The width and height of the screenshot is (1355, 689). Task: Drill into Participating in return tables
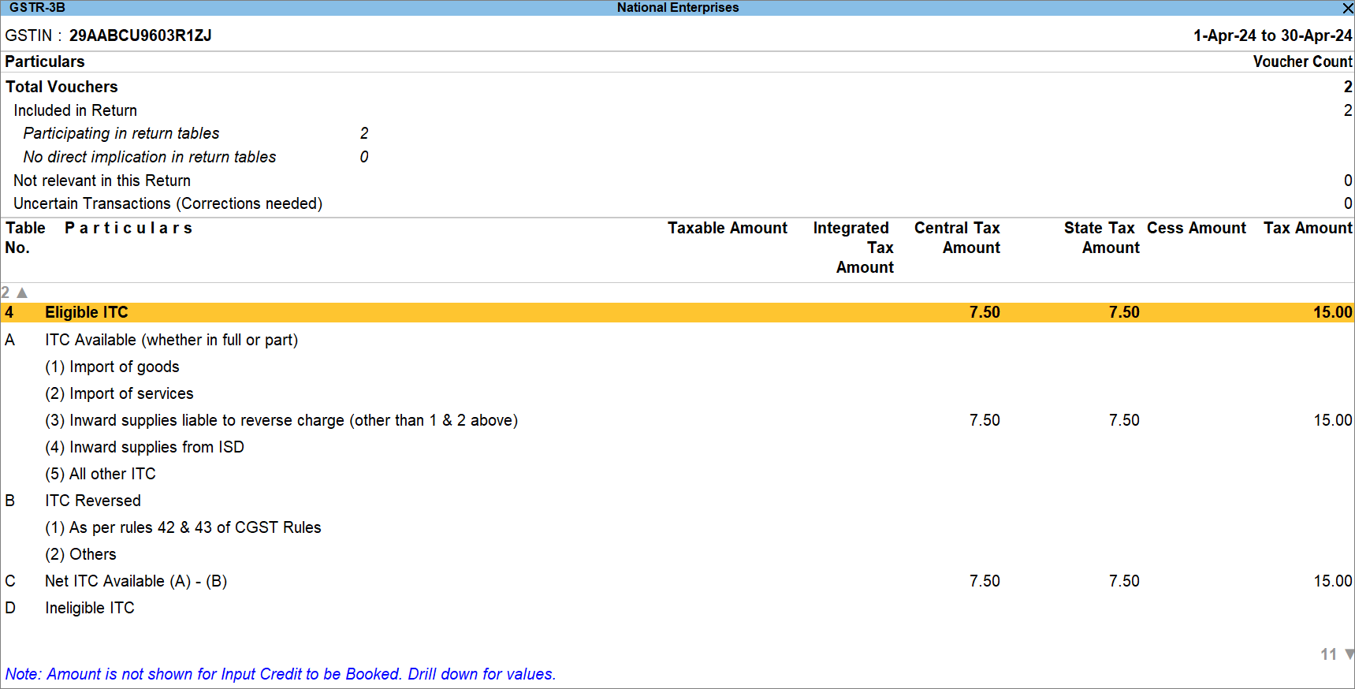[121, 133]
